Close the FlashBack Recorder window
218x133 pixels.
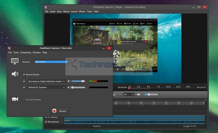point(109,48)
